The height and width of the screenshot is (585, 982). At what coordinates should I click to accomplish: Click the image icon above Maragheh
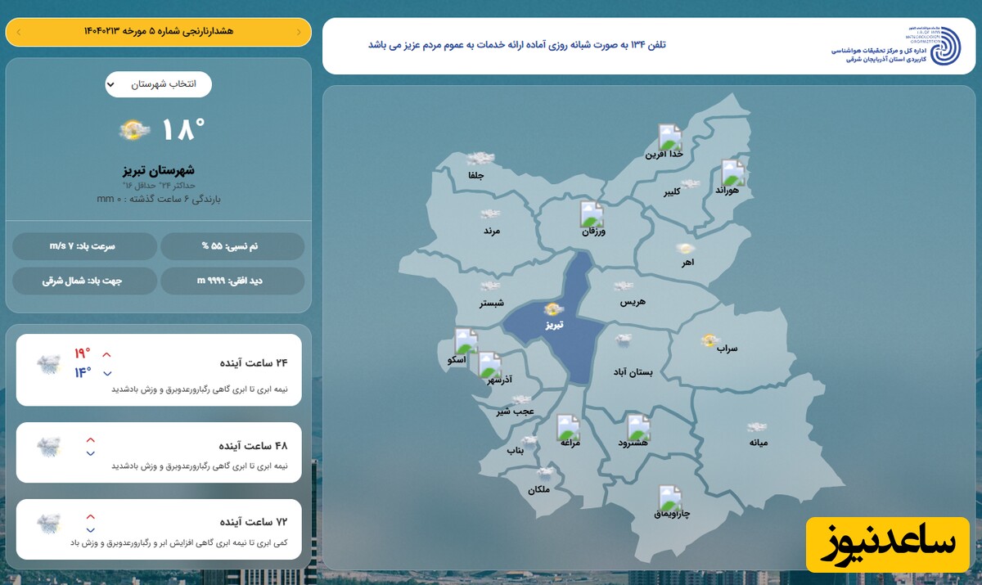click(569, 427)
